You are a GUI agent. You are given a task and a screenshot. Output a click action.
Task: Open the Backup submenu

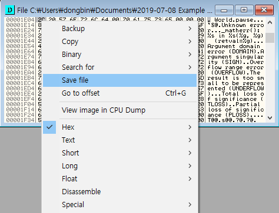(x=119, y=29)
